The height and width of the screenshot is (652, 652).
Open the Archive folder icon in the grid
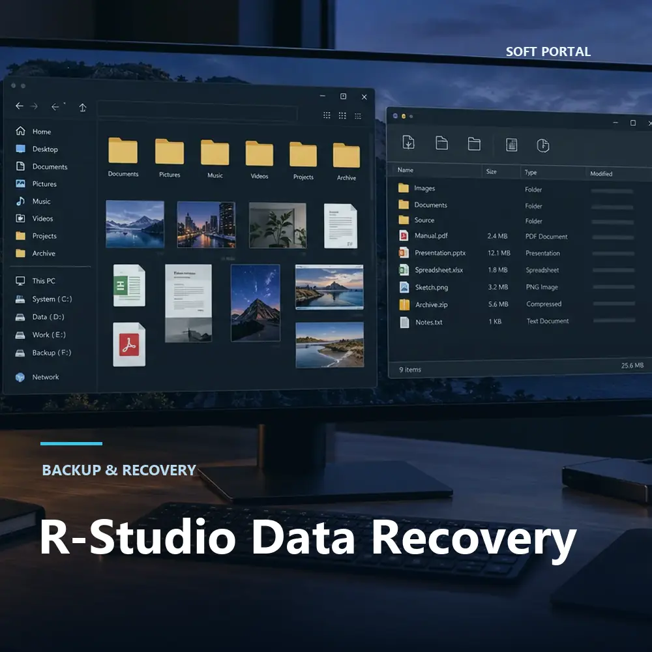(x=346, y=155)
